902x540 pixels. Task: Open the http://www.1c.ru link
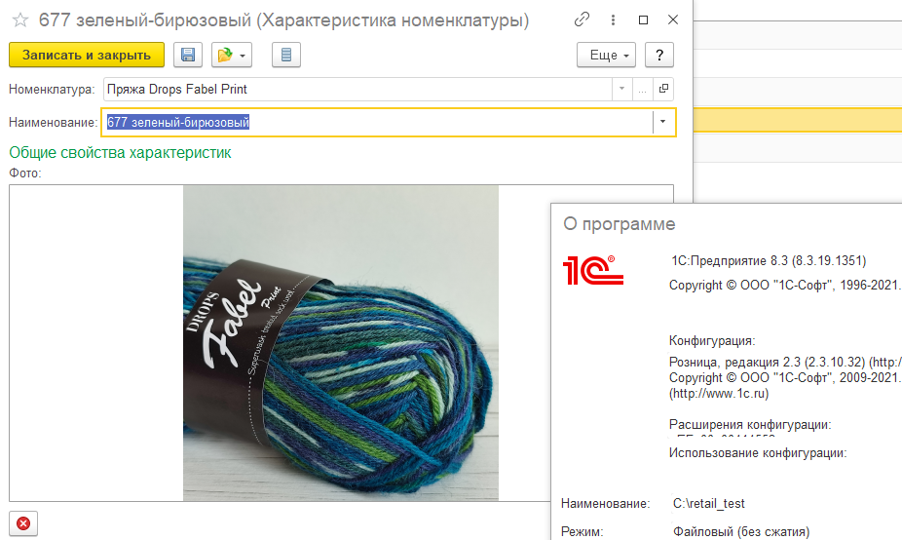coord(719,394)
